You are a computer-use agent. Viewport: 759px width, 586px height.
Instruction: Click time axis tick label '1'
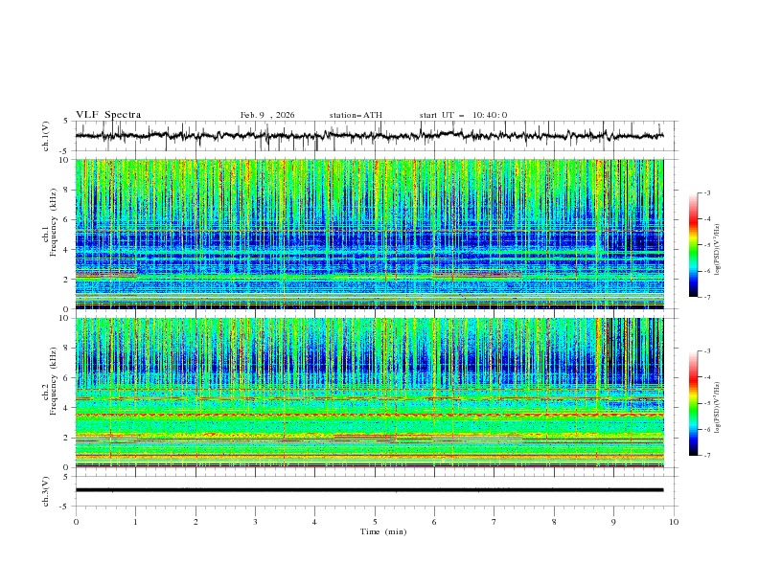click(x=135, y=522)
